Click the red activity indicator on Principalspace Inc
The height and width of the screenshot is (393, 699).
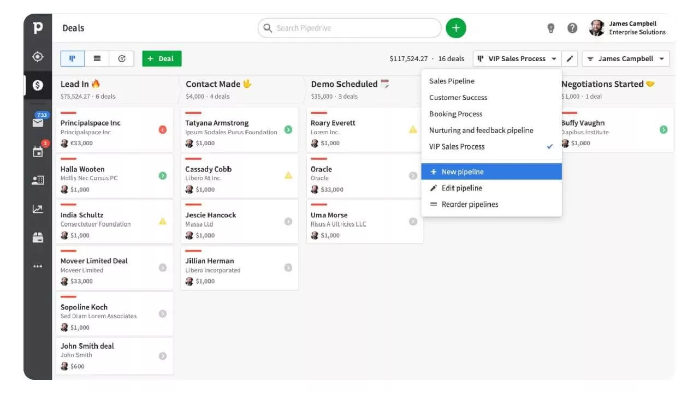click(162, 130)
